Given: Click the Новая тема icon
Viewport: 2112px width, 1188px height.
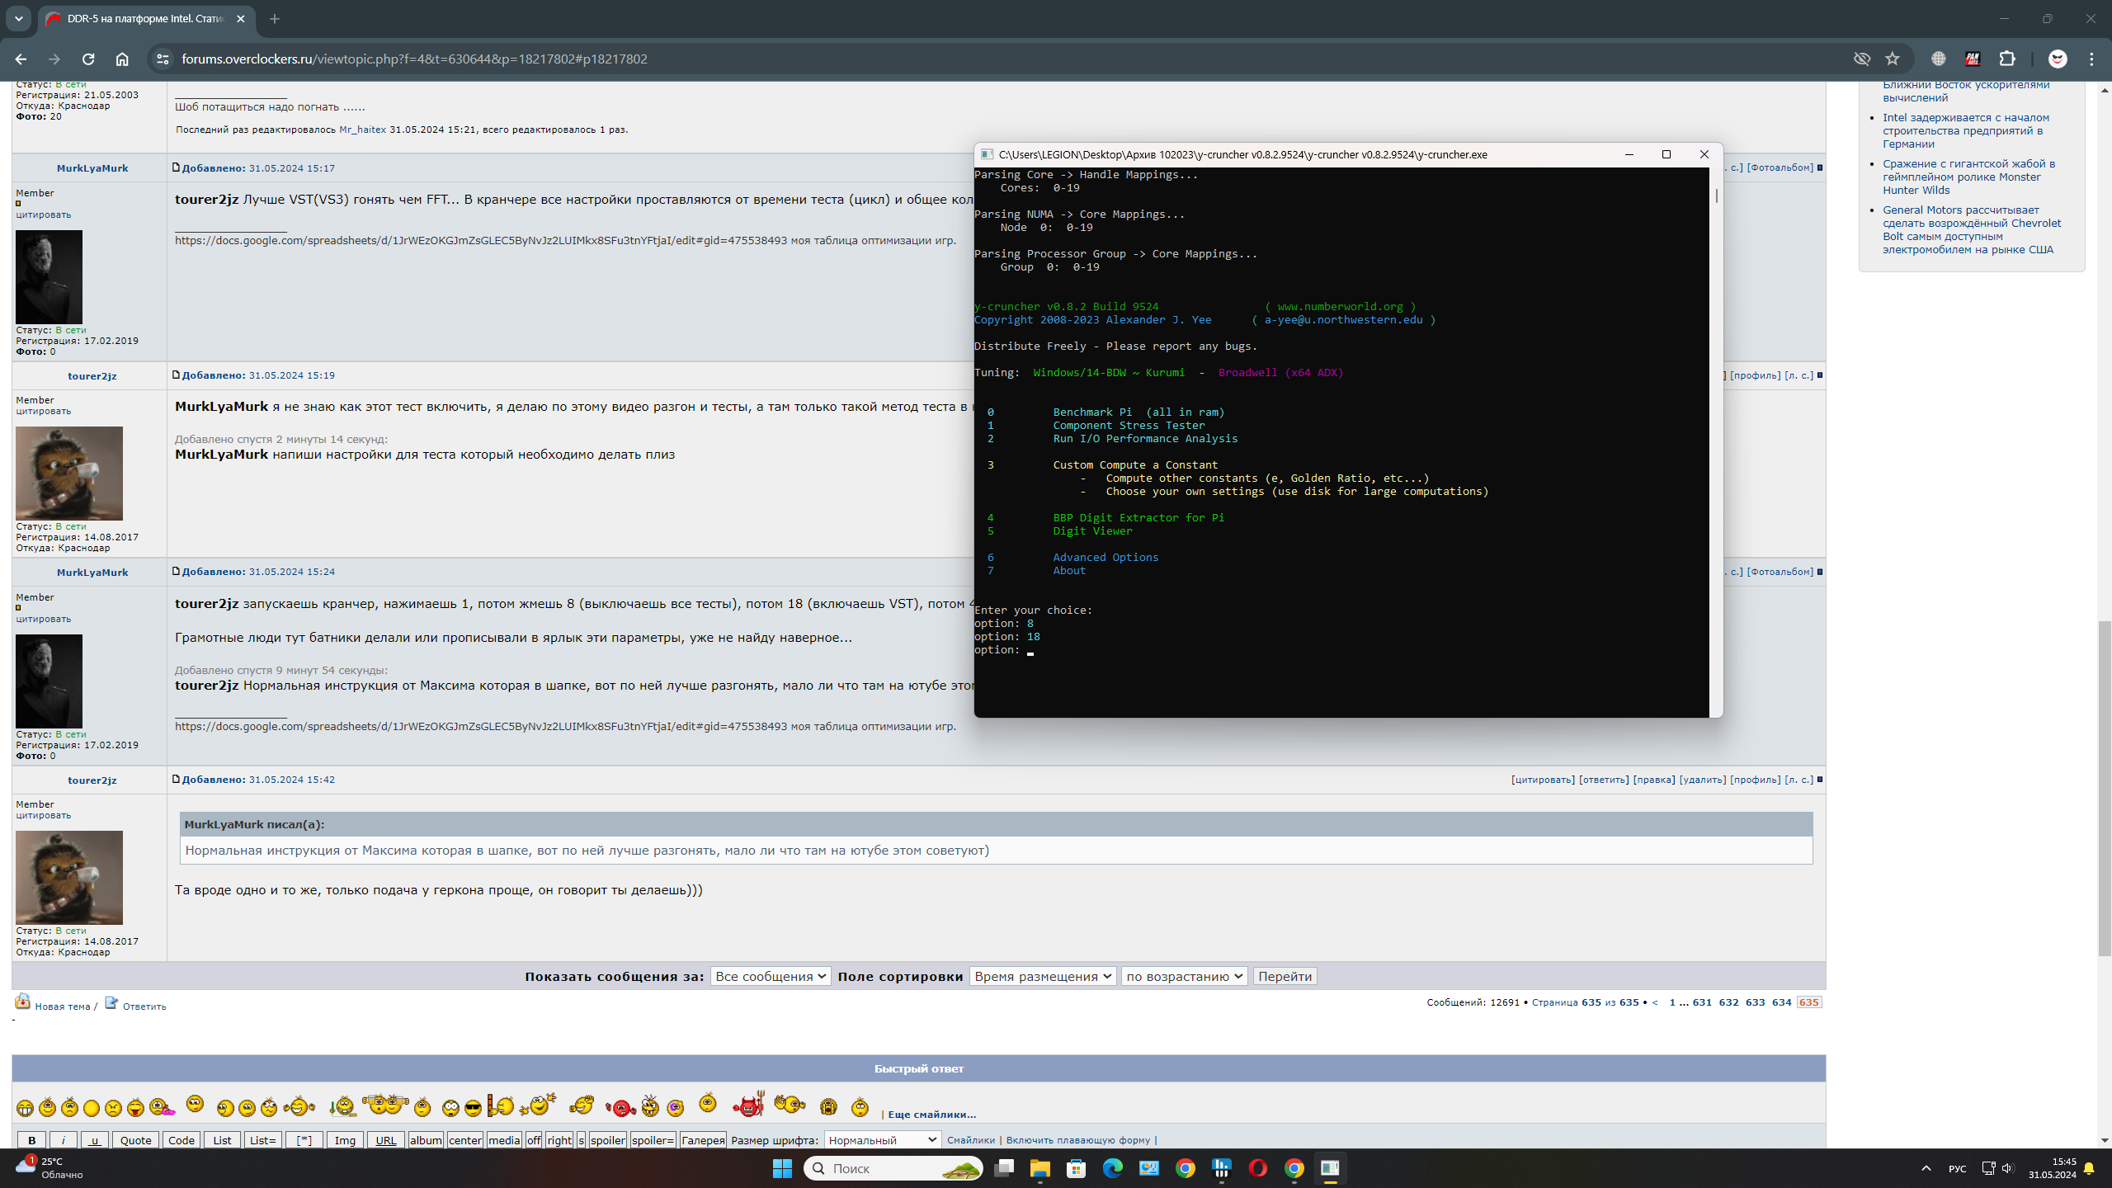Looking at the screenshot, I should click(23, 1002).
